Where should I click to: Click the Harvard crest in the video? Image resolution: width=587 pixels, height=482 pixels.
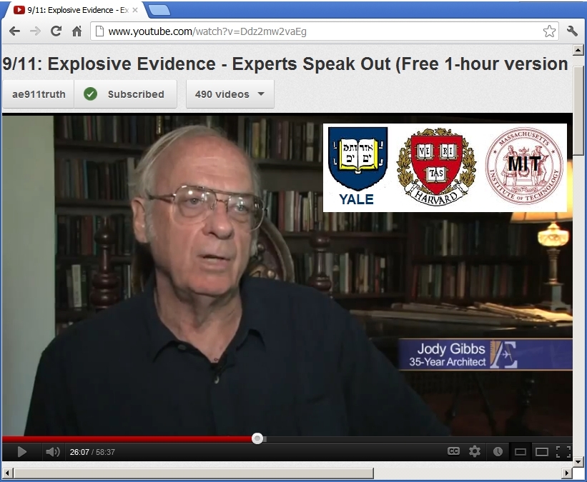pyautogui.click(x=437, y=166)
